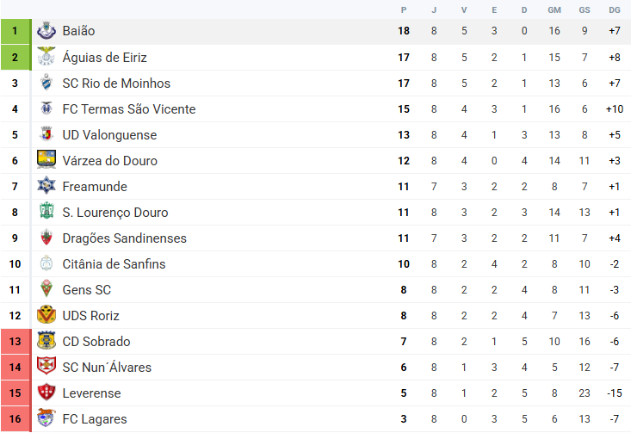Click the CD Sobrado club crest
Screen dimensions: 631x433
46,341
